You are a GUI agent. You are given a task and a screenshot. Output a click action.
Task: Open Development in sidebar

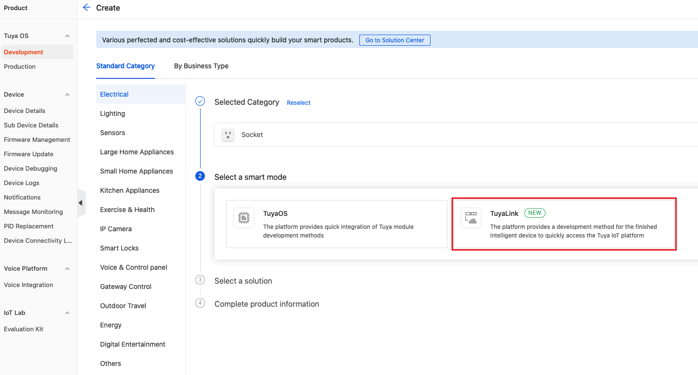click(x=37, y=52)
